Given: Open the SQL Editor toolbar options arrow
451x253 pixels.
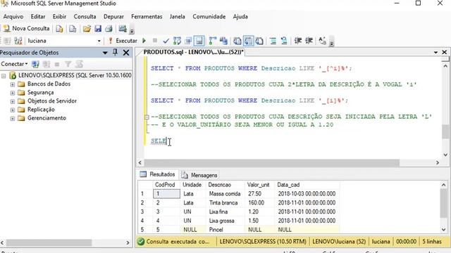Looking at the screenshot, I should pyautogui.click(x=331, y=44).
